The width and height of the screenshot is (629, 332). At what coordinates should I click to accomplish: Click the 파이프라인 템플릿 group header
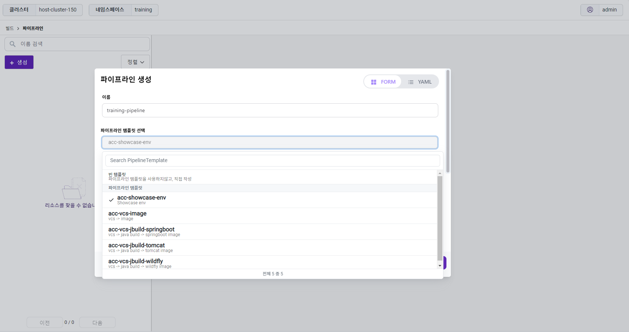tap(270, 188)
